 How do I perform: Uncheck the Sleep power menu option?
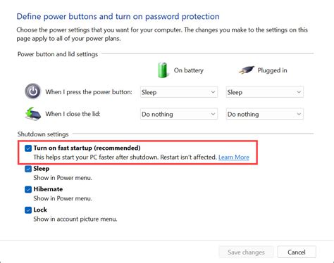coord(28,169)
